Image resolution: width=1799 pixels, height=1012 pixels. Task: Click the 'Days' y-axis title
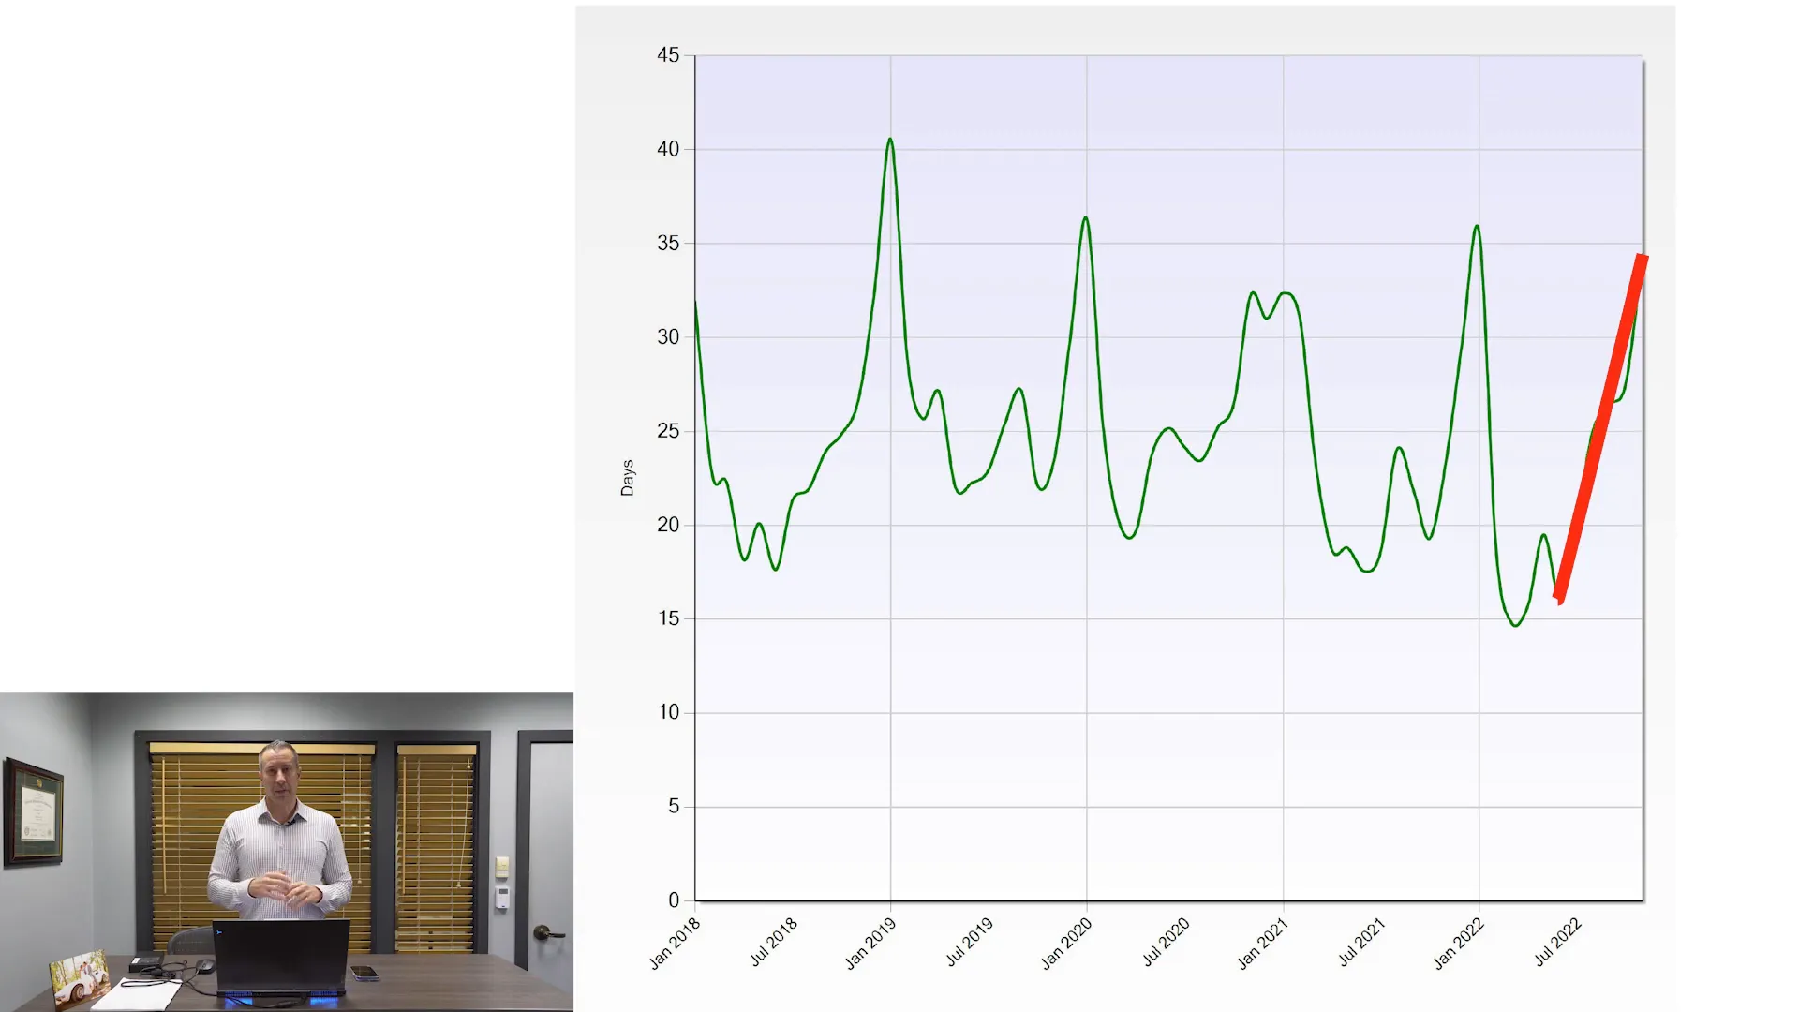click(627, 478)
